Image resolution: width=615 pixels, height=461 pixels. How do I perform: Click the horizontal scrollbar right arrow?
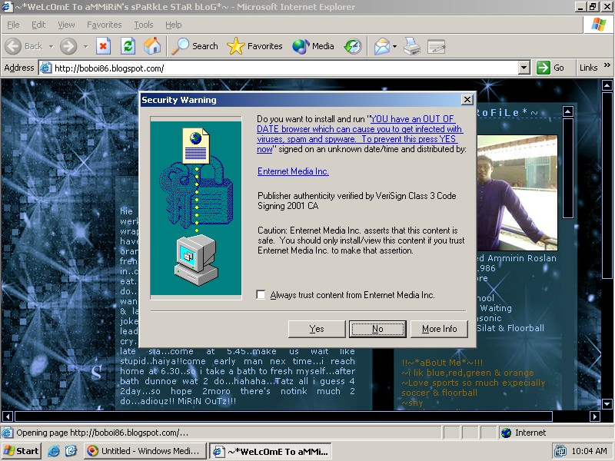[x=594, y=416]
